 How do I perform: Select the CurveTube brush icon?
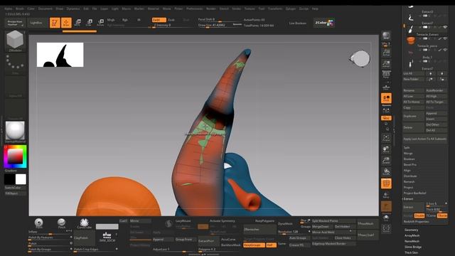84,223
